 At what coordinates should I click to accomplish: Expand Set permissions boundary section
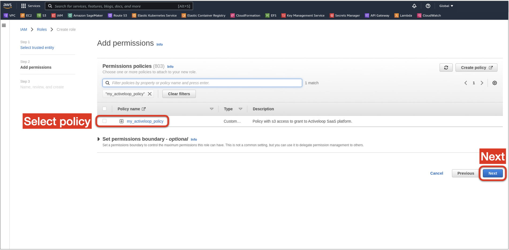point(99,139)
